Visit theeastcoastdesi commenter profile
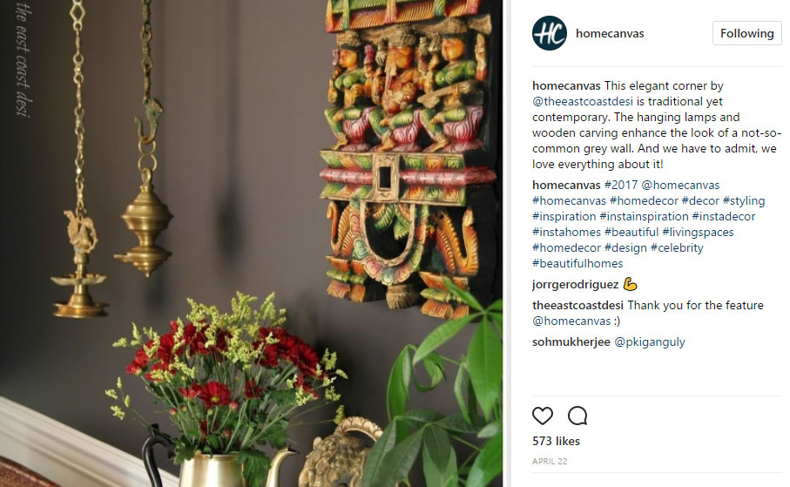This screenshot has height=487, width=790. pyautogui.click(x=577, y=305)
